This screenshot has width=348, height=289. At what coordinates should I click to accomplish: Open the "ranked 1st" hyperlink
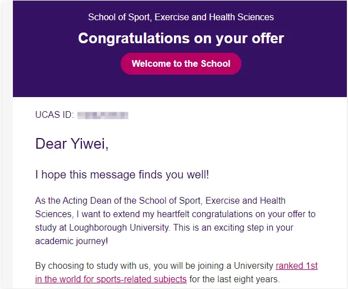click(296, 265)
